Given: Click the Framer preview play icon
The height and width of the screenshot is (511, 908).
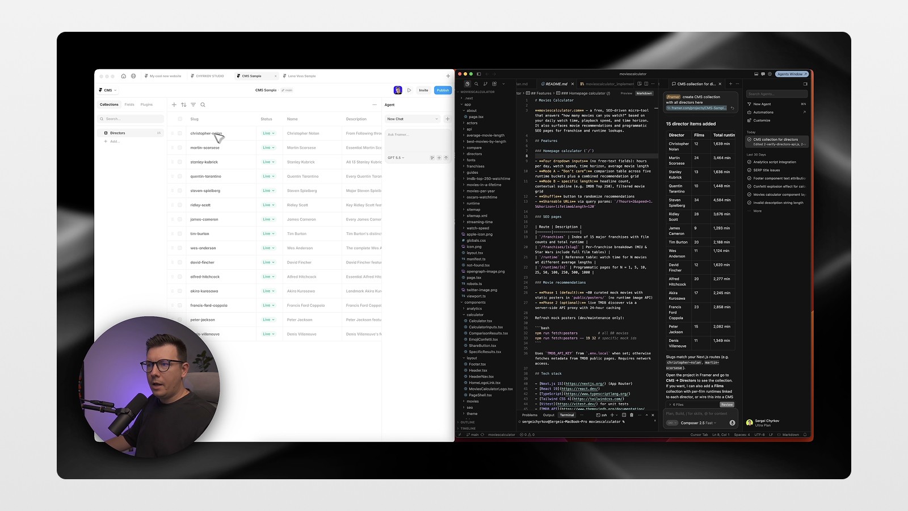Looking at the screenshot, I should tap(409, 90).
